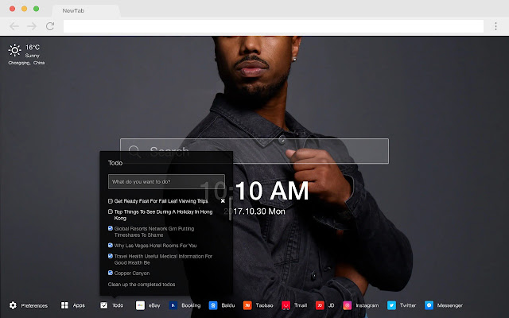Click the Todo list scrollbar

pos(230,209)
